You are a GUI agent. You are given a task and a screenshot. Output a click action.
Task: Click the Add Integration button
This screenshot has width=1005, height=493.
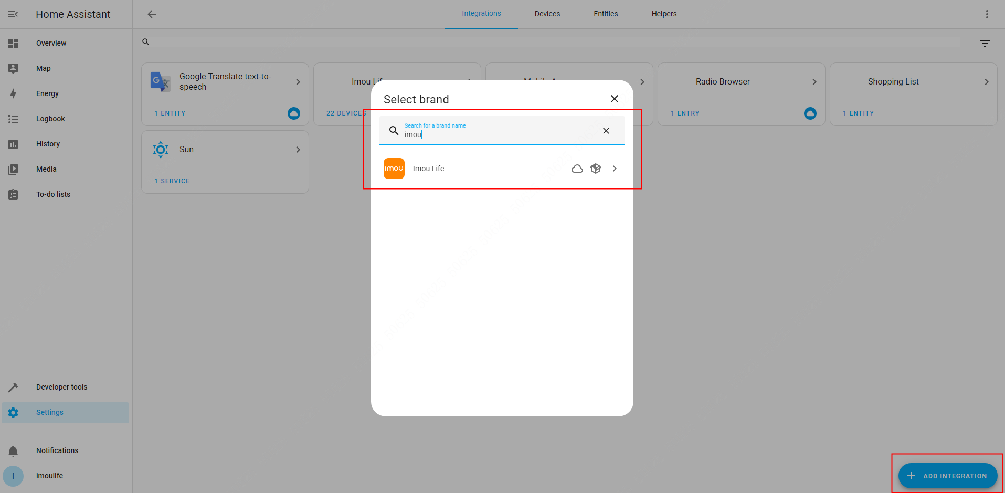[x=947, y=476]
